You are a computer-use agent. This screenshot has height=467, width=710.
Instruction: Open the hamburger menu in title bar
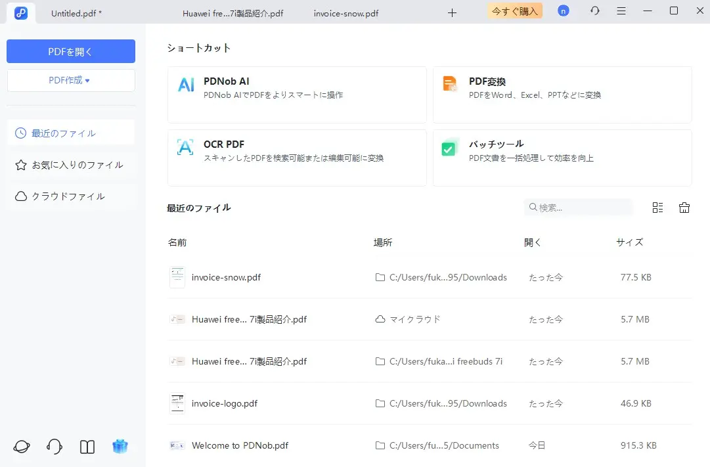[621, 11]
